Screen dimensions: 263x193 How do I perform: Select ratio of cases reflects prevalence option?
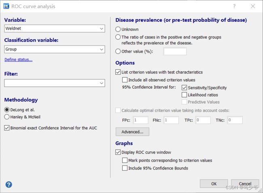pyautogui.click(x=118, y=37)
